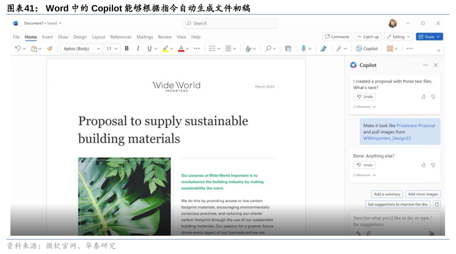Click the Word app icon in title bar
456x254 pixels.
point(16,23)
